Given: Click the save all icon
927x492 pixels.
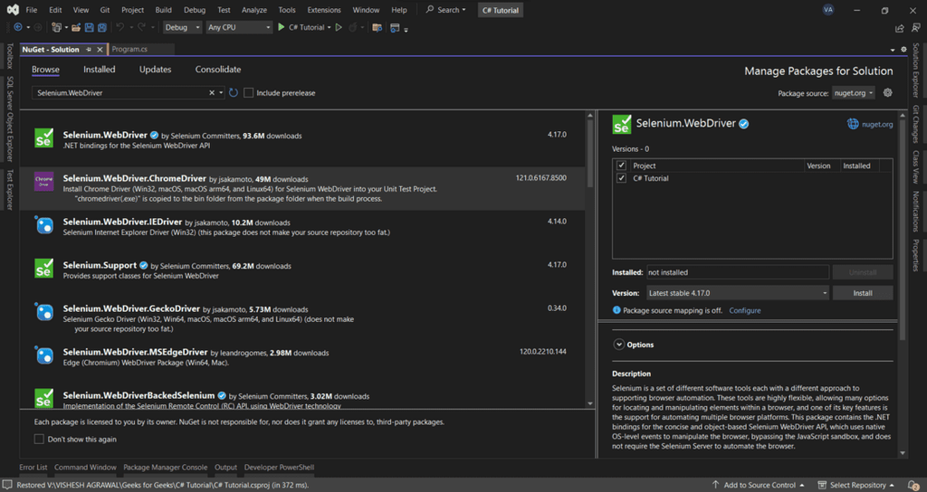Looking at the screenshot, I should (102, 27).
